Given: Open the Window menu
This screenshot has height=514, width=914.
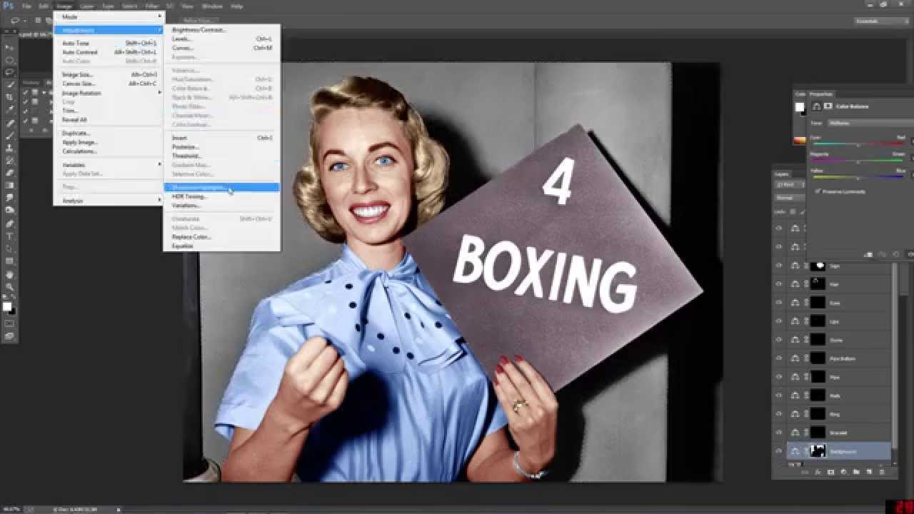Looking at the screenshot, I should pyautogui.click(x=212, y=6).
